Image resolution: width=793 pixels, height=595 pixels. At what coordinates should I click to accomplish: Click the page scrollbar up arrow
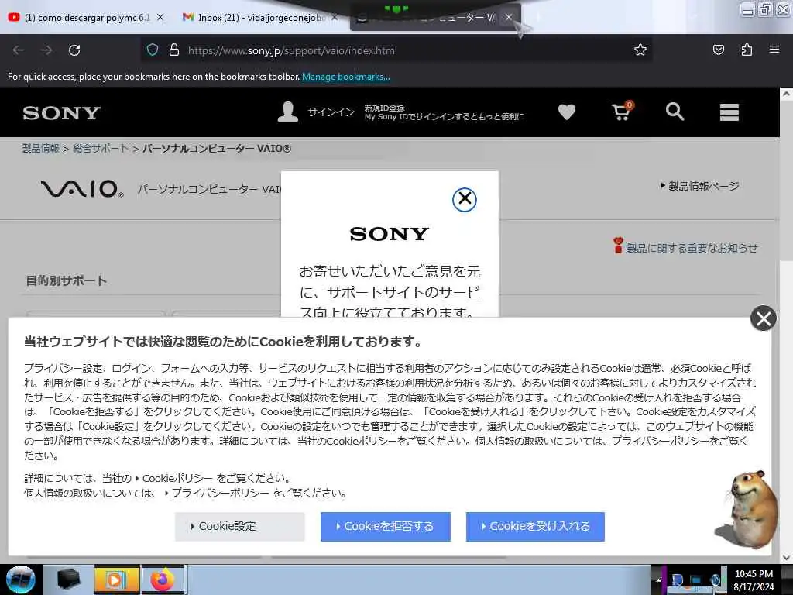pos(786,94)
